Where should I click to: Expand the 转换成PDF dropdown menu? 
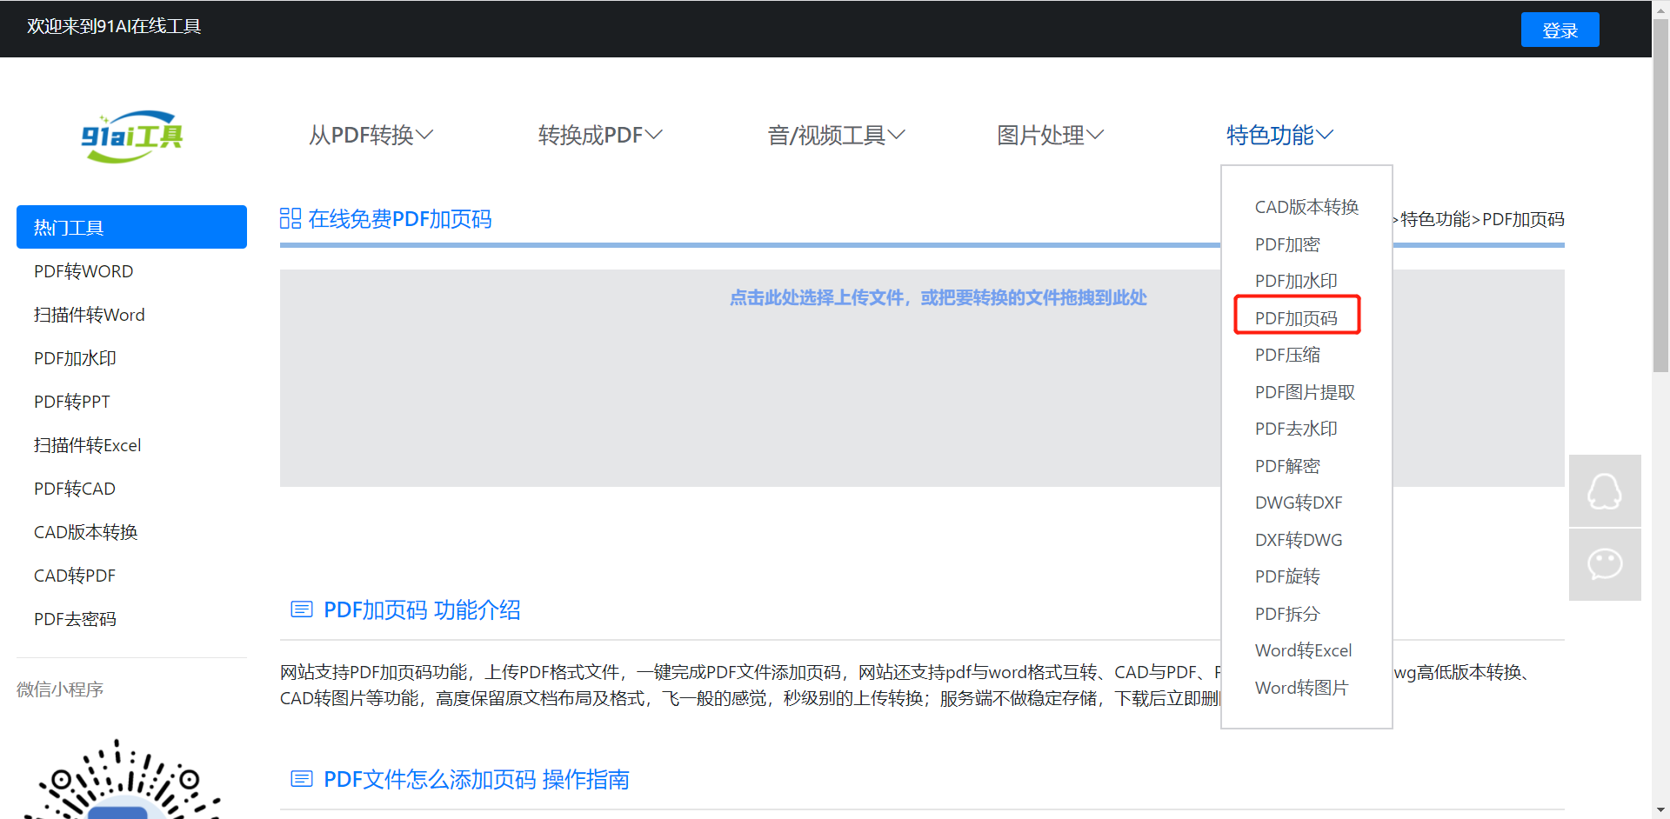(600, 135)
